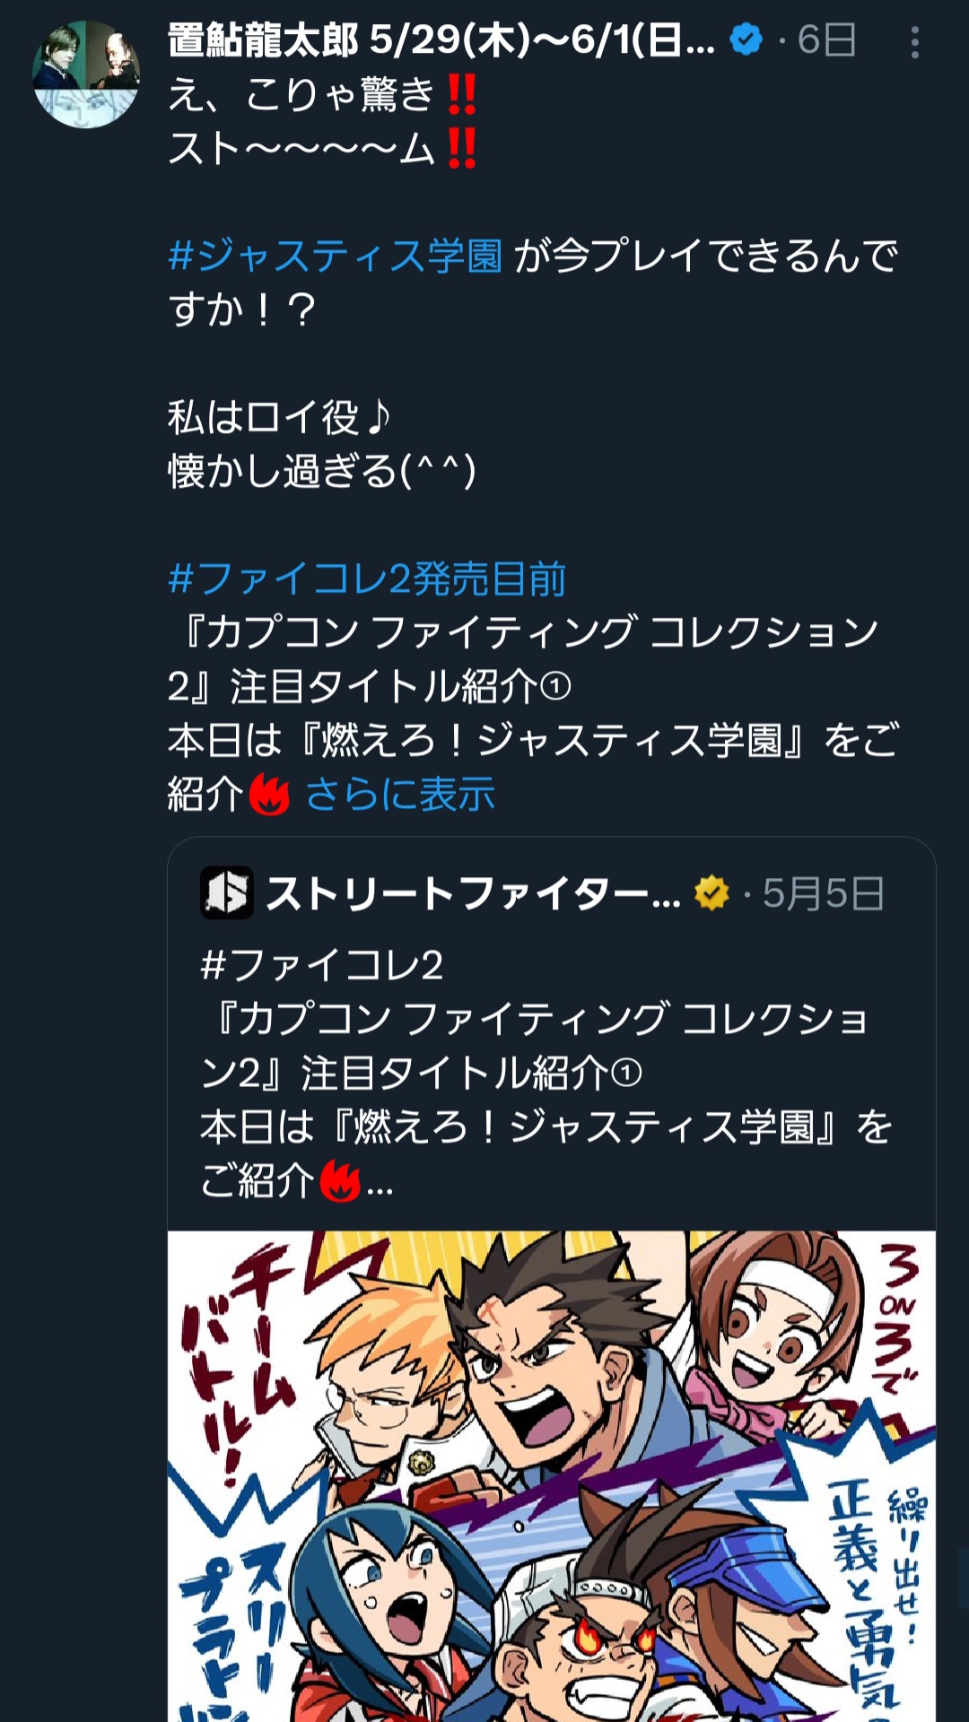Open 置鮎龍太郎's profile avatar

[x=86, y=74]
